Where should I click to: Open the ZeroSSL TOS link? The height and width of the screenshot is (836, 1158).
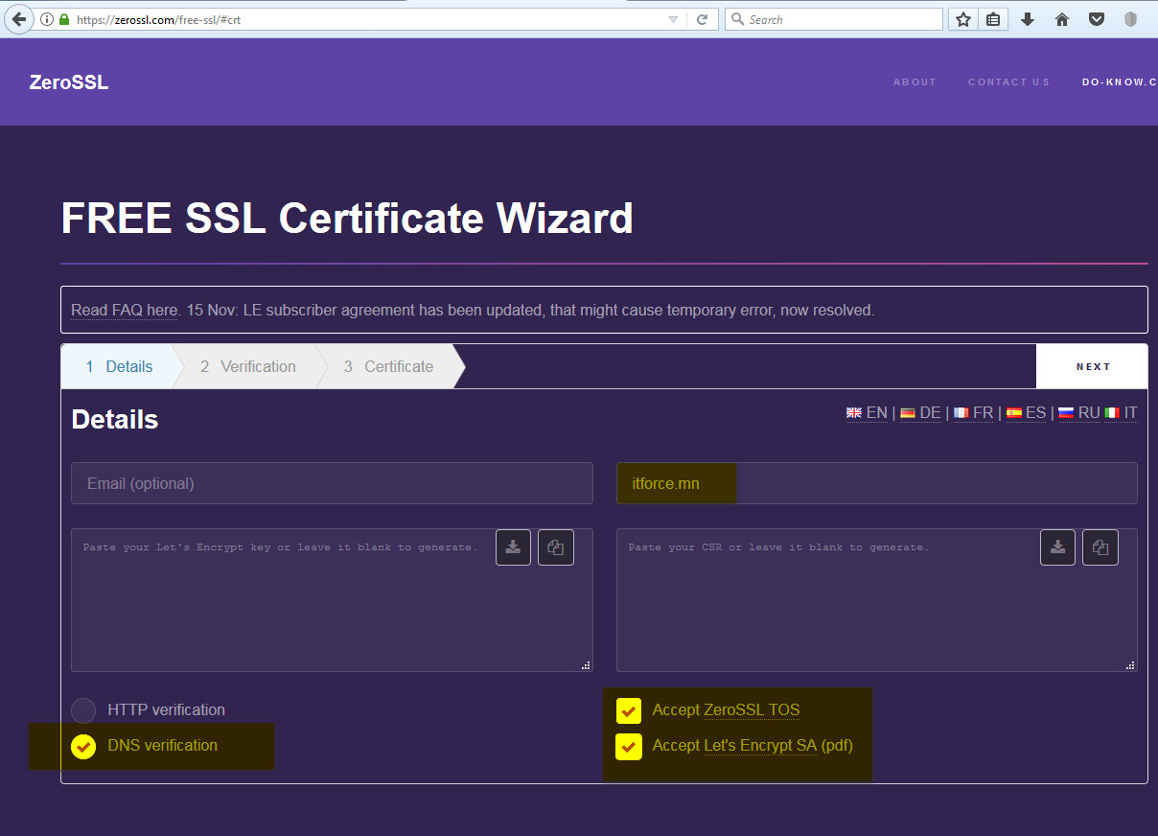pos(752,710)
